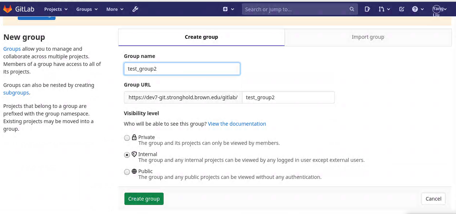Switch to the Create group tab
Screen dimensions: 456x214
point(201,37)
